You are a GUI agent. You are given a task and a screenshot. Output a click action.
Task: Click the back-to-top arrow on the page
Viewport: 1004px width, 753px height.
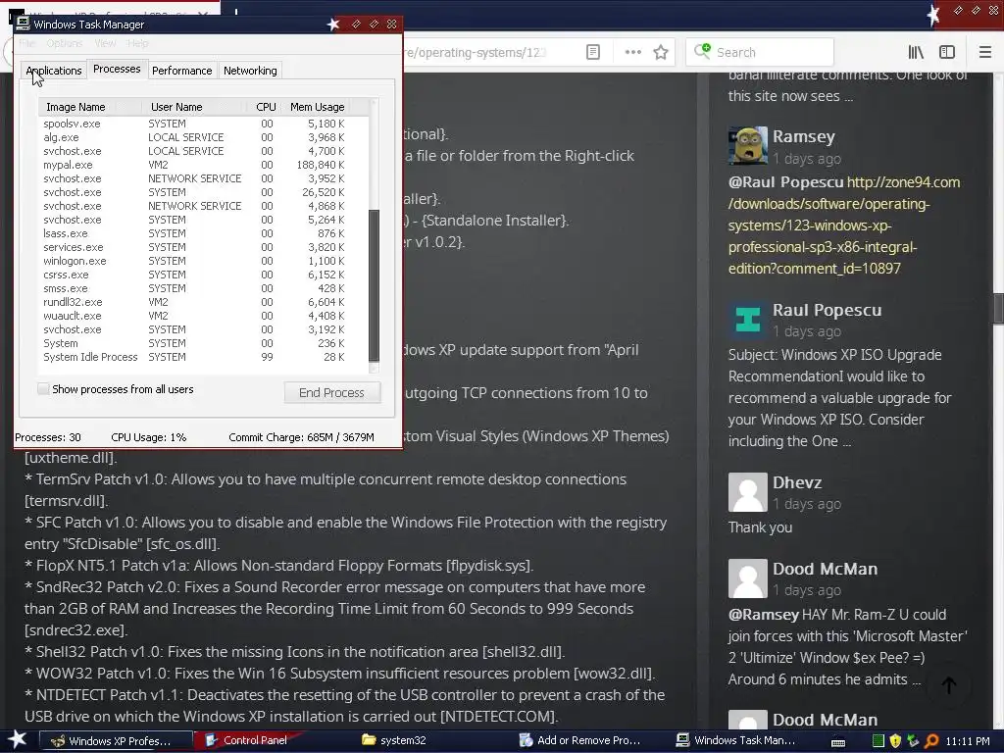[x=949, y=685]
